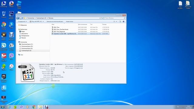
Task: Select Сеть in navigation pane
Action: tap(21, 55)
